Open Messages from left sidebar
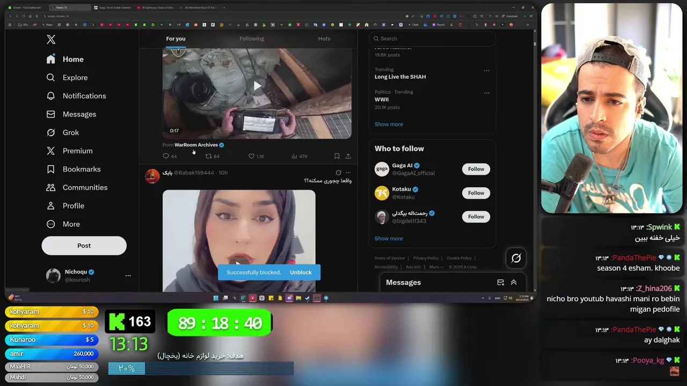This screenshot has height=386, width=687. tap(71, 114)
